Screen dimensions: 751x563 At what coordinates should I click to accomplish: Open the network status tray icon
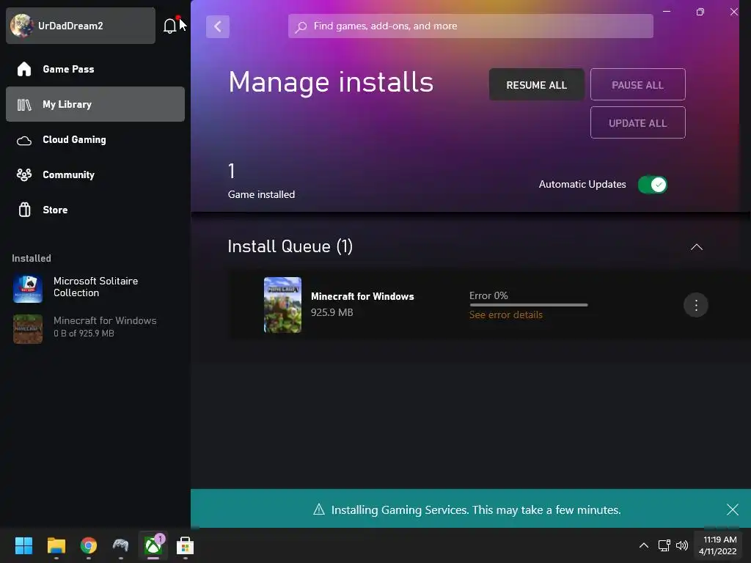664,545
